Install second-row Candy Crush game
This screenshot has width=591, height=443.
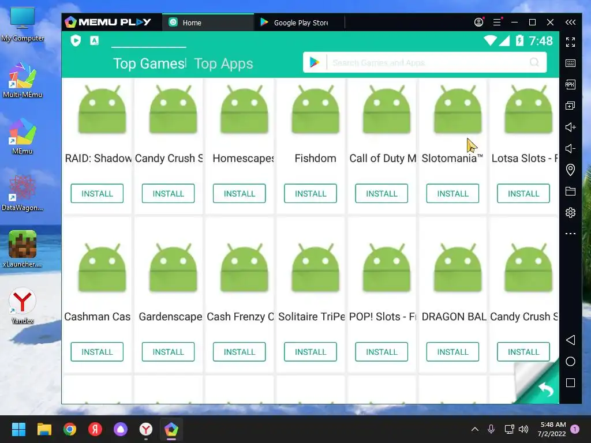pos(523,352)
